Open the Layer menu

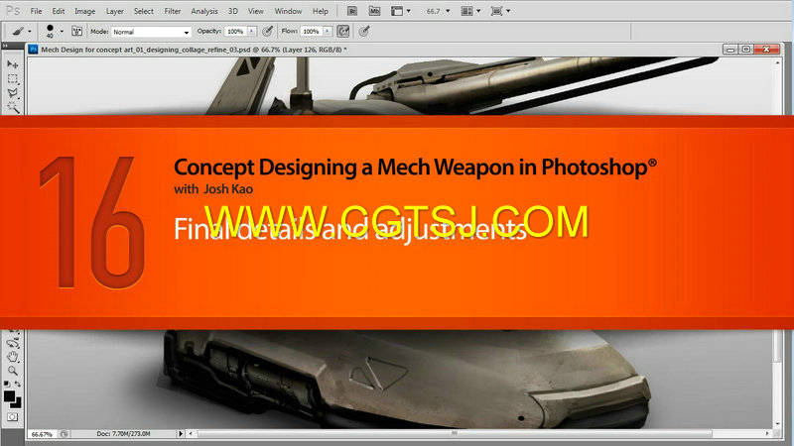coord(114,11)
